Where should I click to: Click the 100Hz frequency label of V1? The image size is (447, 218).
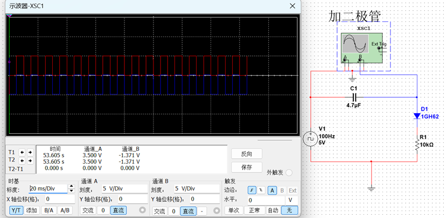326,136
